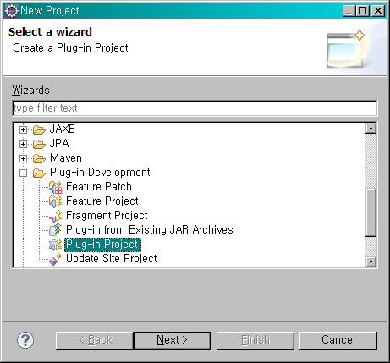Open the help question mark icon
This screenshot has height=363, width=390.
click(25, 340)
